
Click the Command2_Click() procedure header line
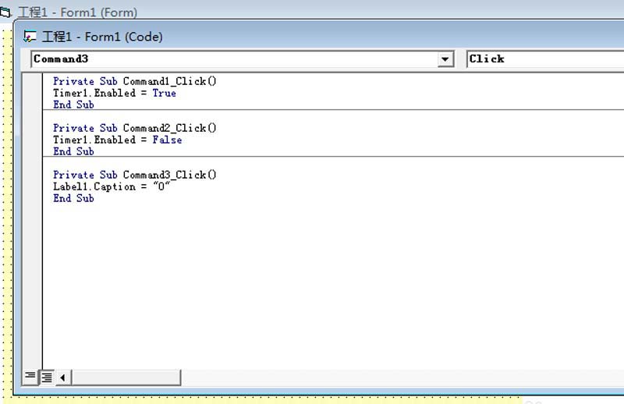[135, 128]
